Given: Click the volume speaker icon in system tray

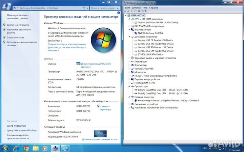Looking at the screenshot, I should (x=224, y=149).
